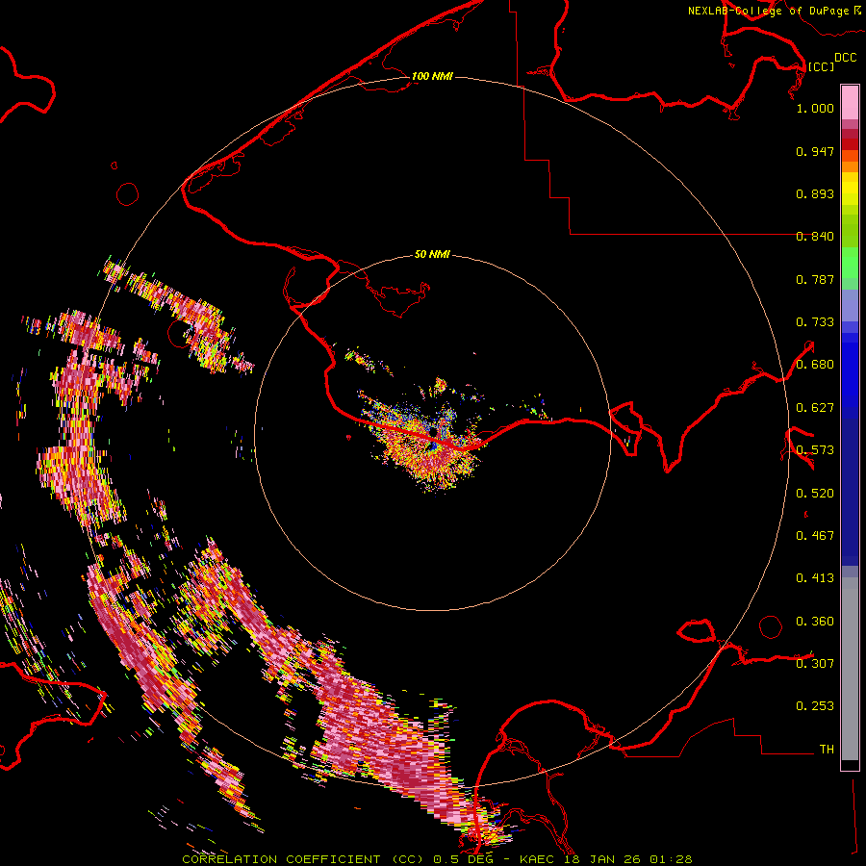This screenshot has width=866, height=866.
Task: Click the 18 JAN 26 date text
Action: [602, 859]
